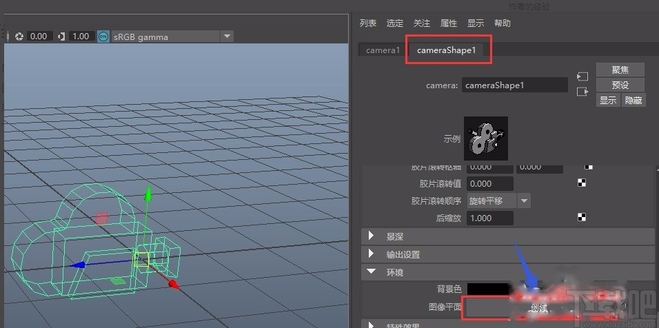Open the 列表 menu
659x328 pixels.
368,23
